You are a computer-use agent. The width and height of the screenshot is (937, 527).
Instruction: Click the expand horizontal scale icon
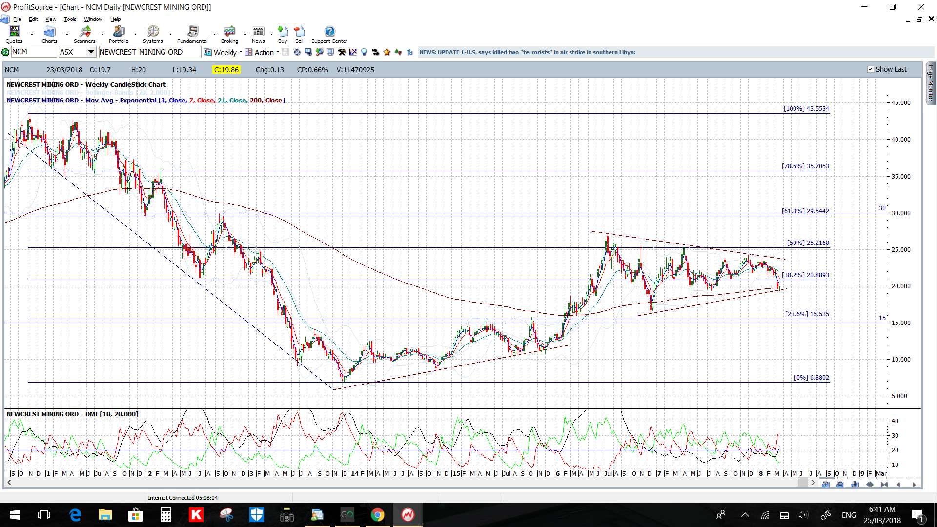pos(870,485)
